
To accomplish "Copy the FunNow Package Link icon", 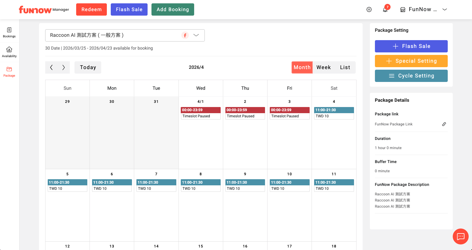I will (x=444, y=124).
